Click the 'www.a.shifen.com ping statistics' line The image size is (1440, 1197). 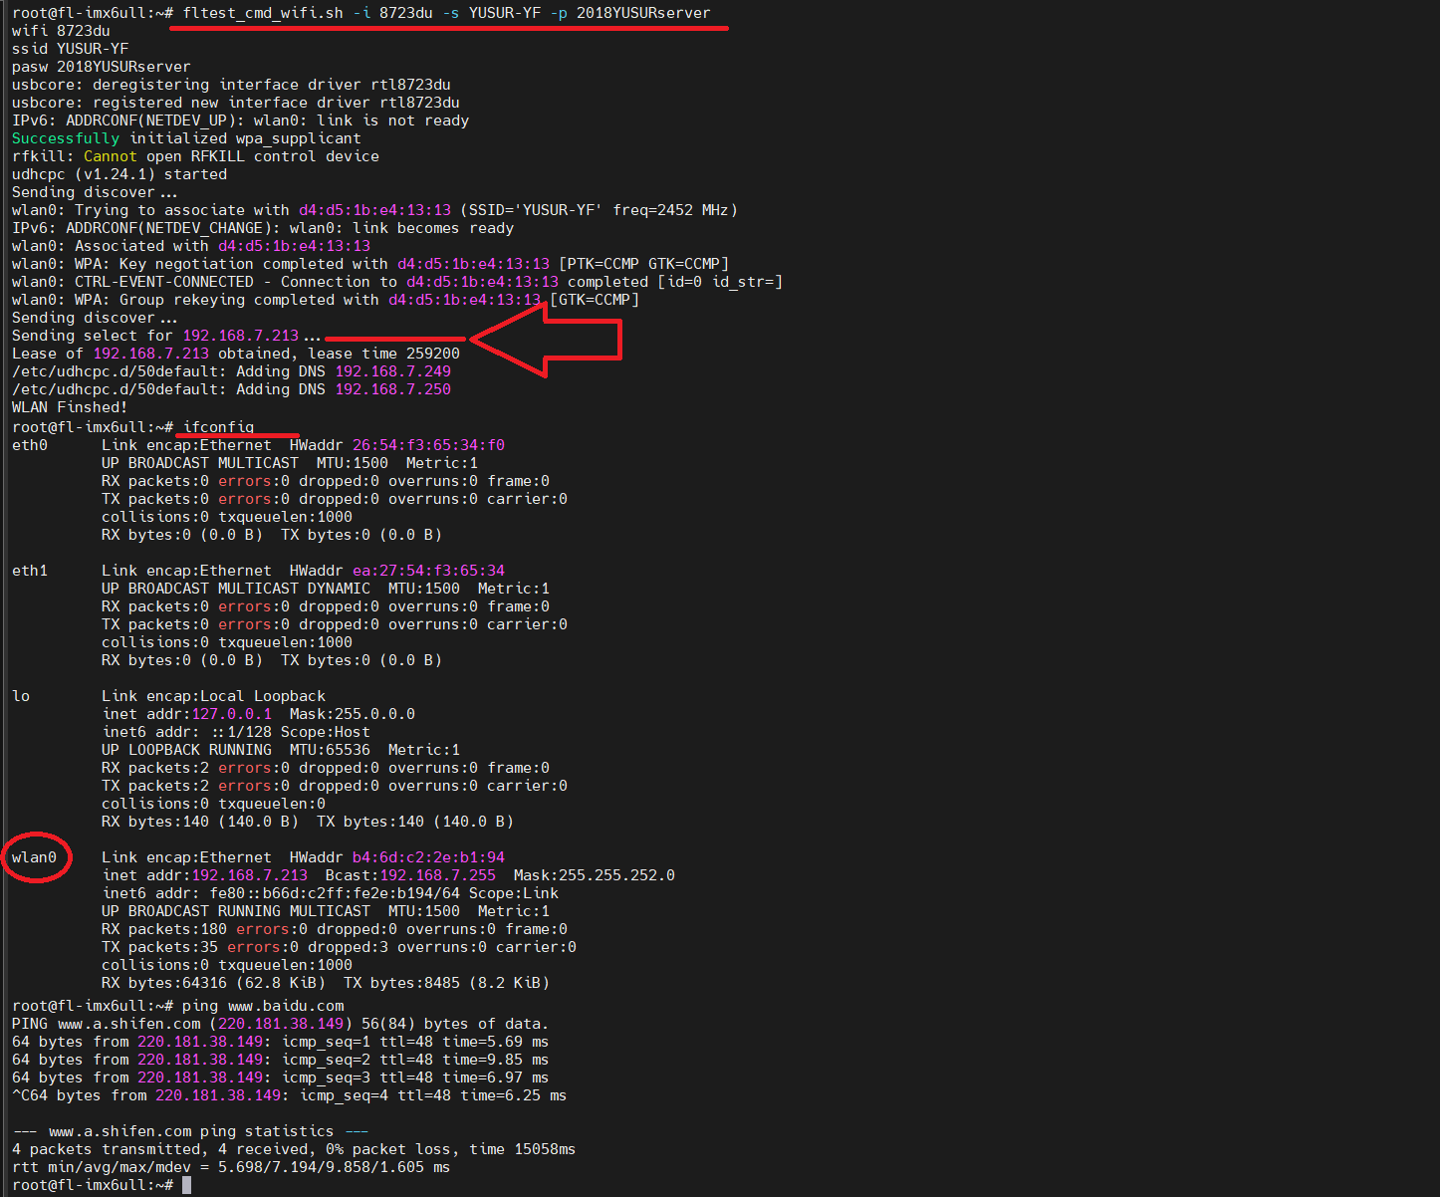[190, 1131]
